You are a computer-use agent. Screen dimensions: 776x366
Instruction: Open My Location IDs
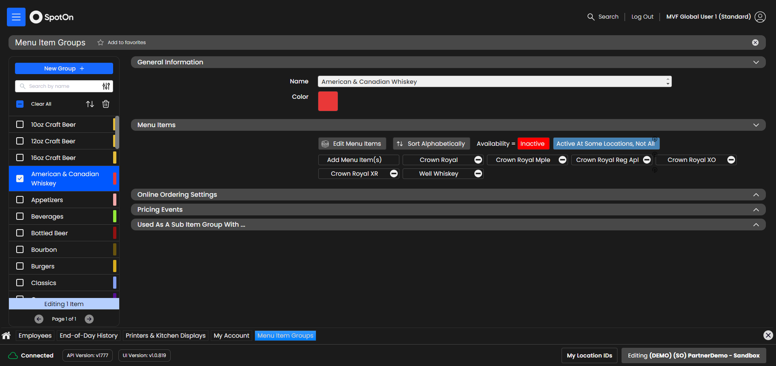click(x=590, y=355)
